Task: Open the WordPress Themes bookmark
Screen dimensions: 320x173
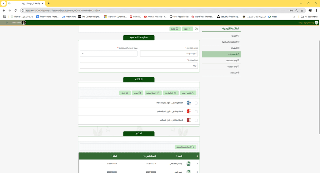Action: [x=202, y=17]
